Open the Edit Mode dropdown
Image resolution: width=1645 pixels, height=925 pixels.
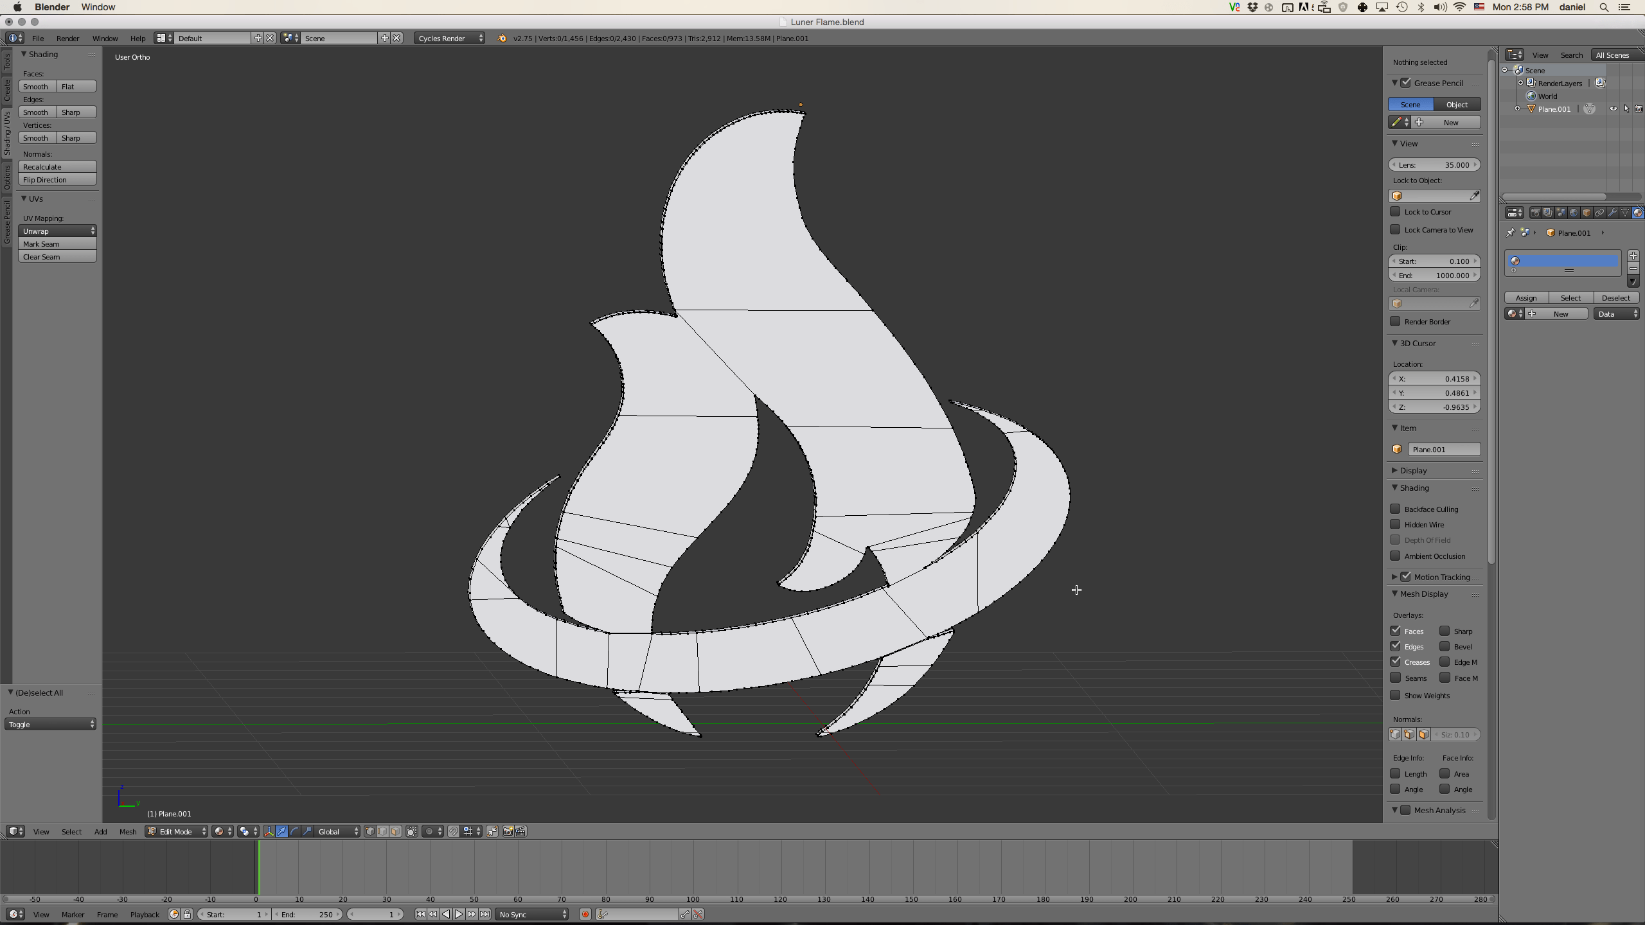pos(177,831)
